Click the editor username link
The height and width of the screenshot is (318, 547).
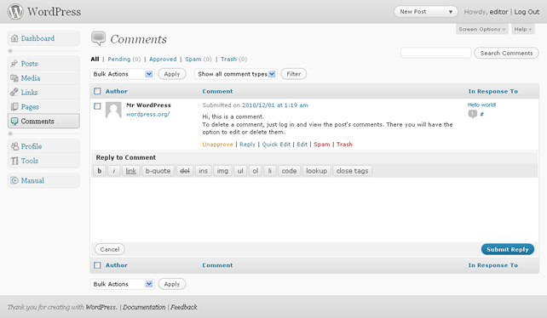click(x=498, y=12)
